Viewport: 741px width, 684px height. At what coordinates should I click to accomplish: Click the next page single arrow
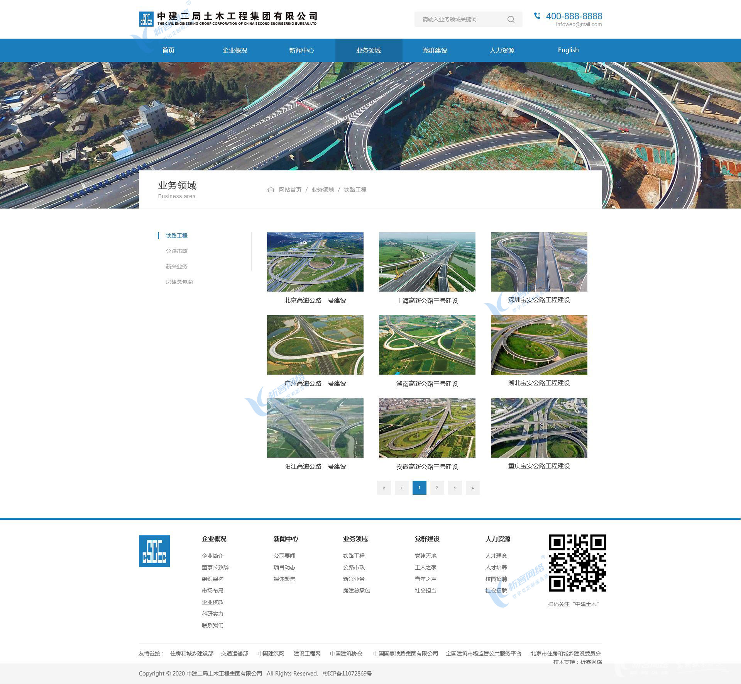tap(455, 488)
